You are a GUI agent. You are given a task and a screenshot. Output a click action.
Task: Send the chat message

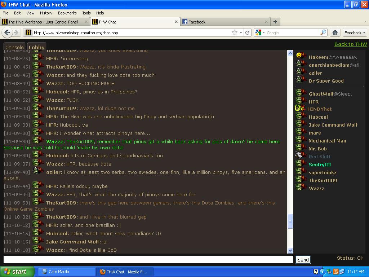coord(303,260)
